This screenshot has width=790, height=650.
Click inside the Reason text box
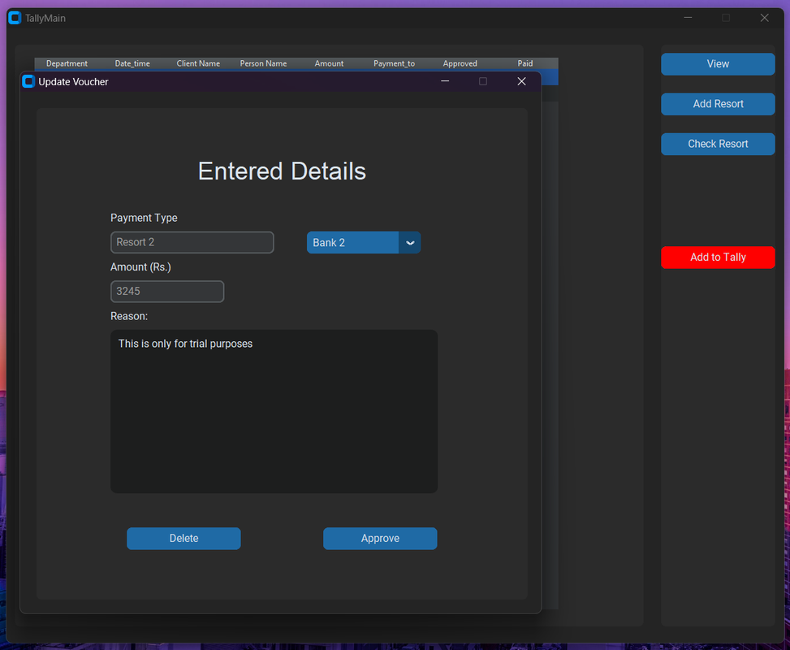click(x=274, y=411)
